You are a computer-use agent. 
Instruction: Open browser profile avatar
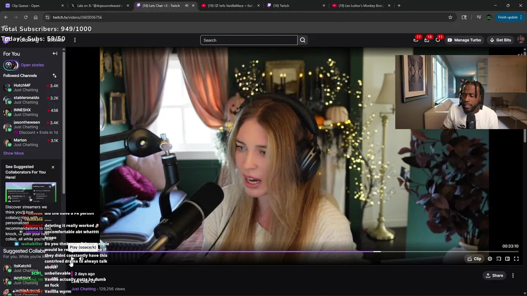point(489,17)
